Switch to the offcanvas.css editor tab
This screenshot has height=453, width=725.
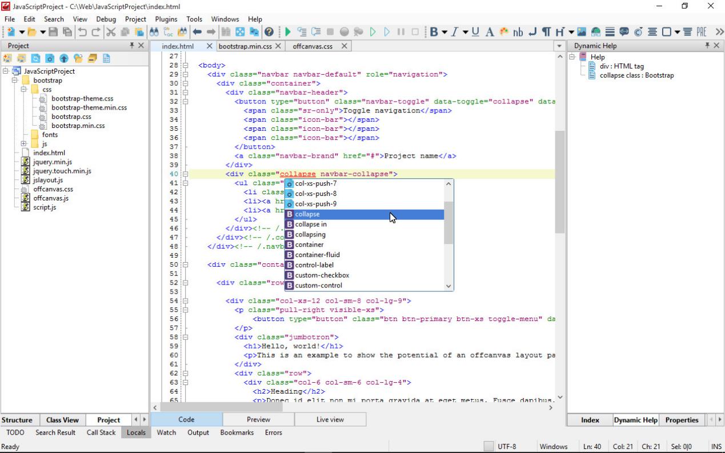tap(313, 46)
